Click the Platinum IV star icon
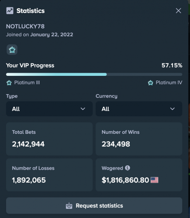Image resolution: width=190 pixels, height=218 pixels. [x=151, y=83]
